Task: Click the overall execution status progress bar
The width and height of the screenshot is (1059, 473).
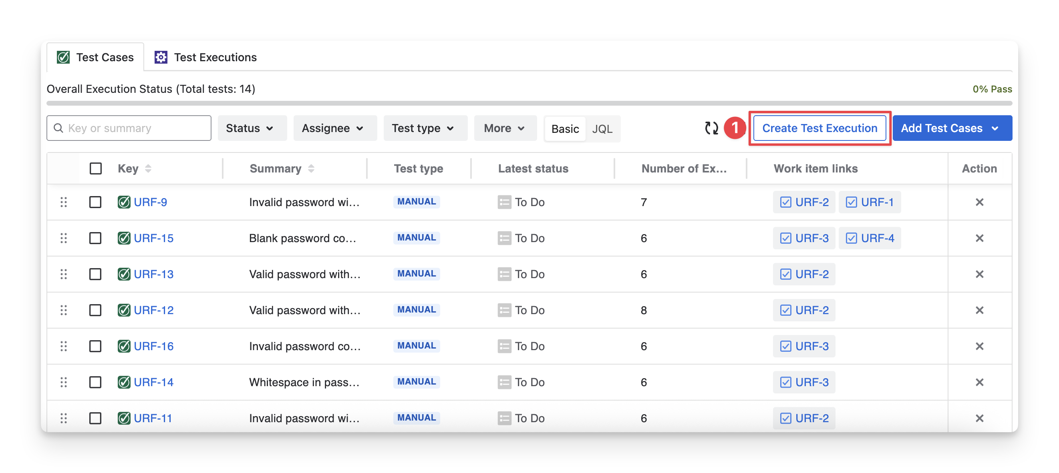Action: pos(529,103)
